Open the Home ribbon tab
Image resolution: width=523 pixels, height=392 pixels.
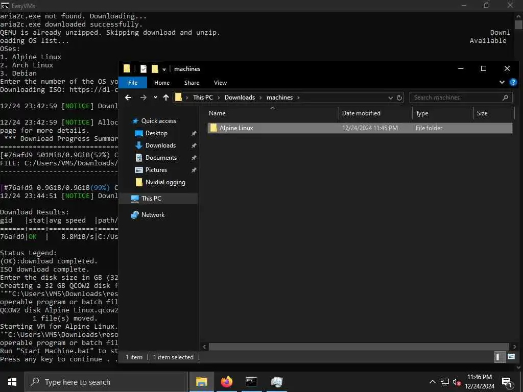click(x=162, y=83)
